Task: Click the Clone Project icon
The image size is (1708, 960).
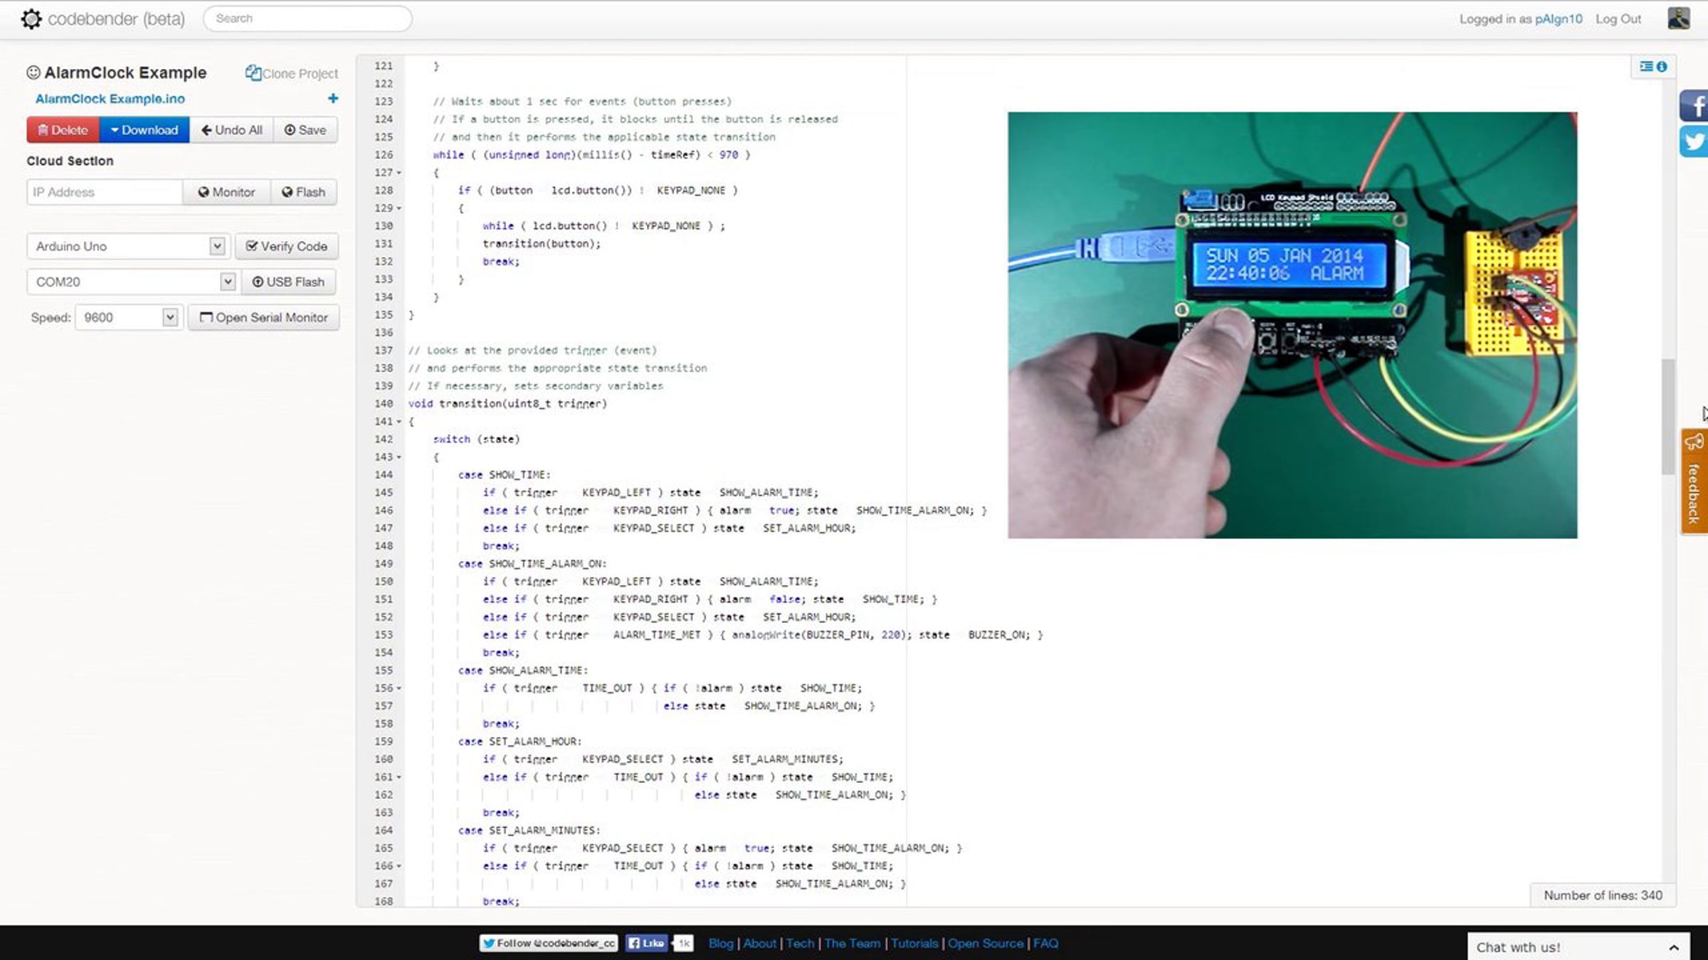Action: pyautogui.click(x=253, y=73)
